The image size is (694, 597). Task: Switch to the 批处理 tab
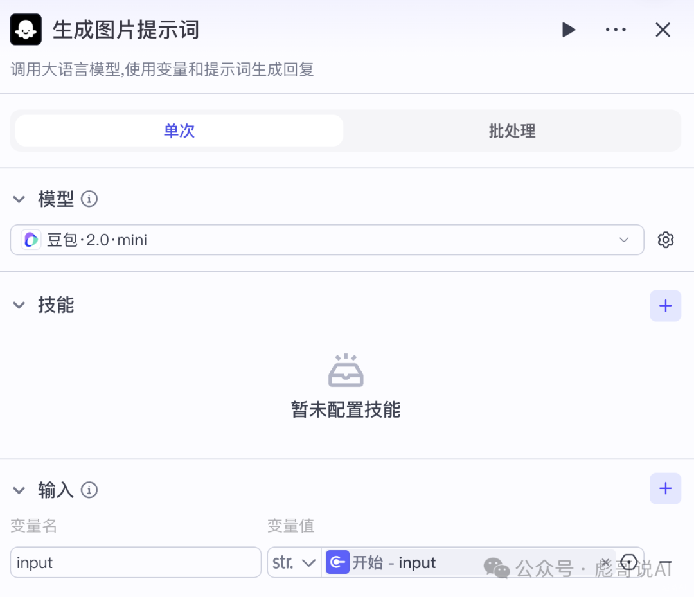[x=512, y=130]
